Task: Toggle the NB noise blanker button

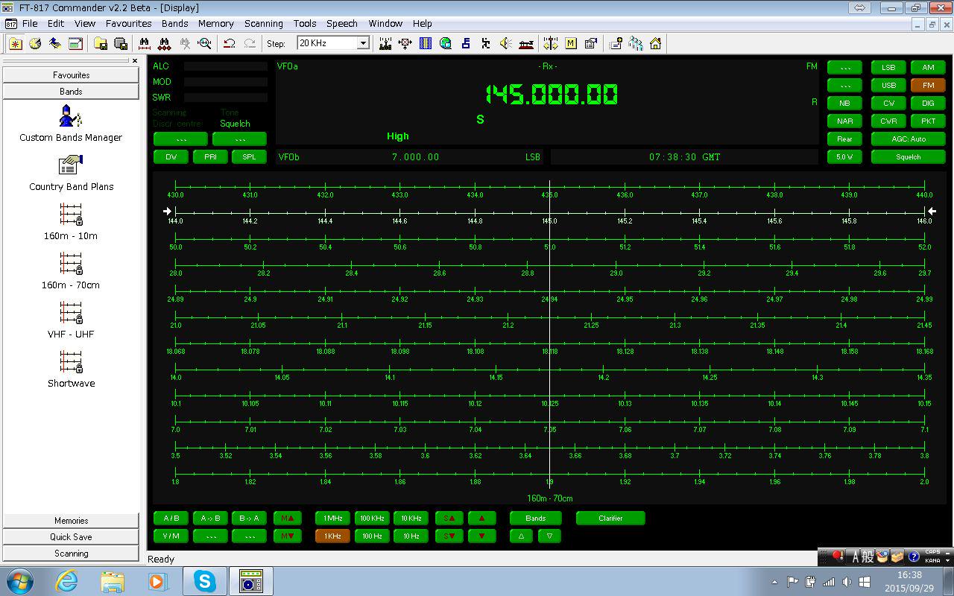Action: (x=844, y=104)
